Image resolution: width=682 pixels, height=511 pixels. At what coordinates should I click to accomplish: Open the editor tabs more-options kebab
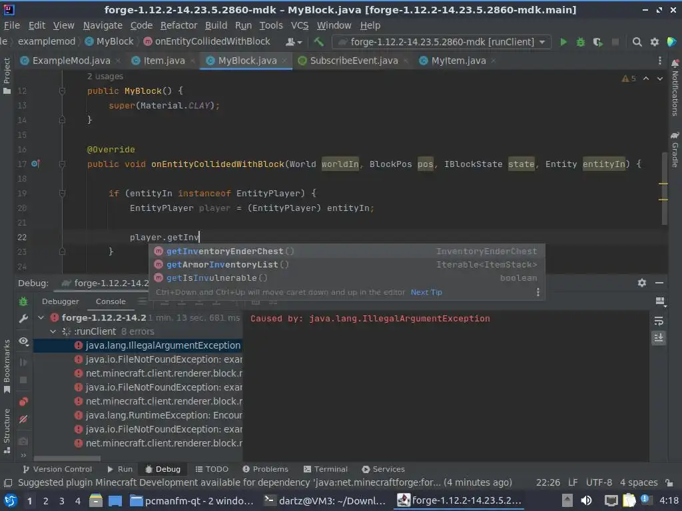point(659,61)
